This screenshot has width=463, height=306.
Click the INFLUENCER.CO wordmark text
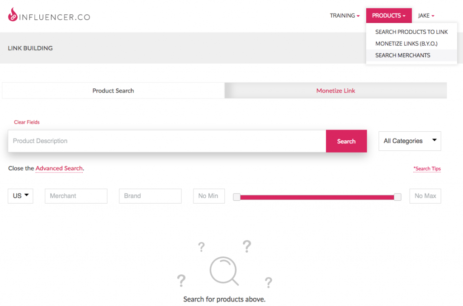pyautogui.click(x=55, y=17)
